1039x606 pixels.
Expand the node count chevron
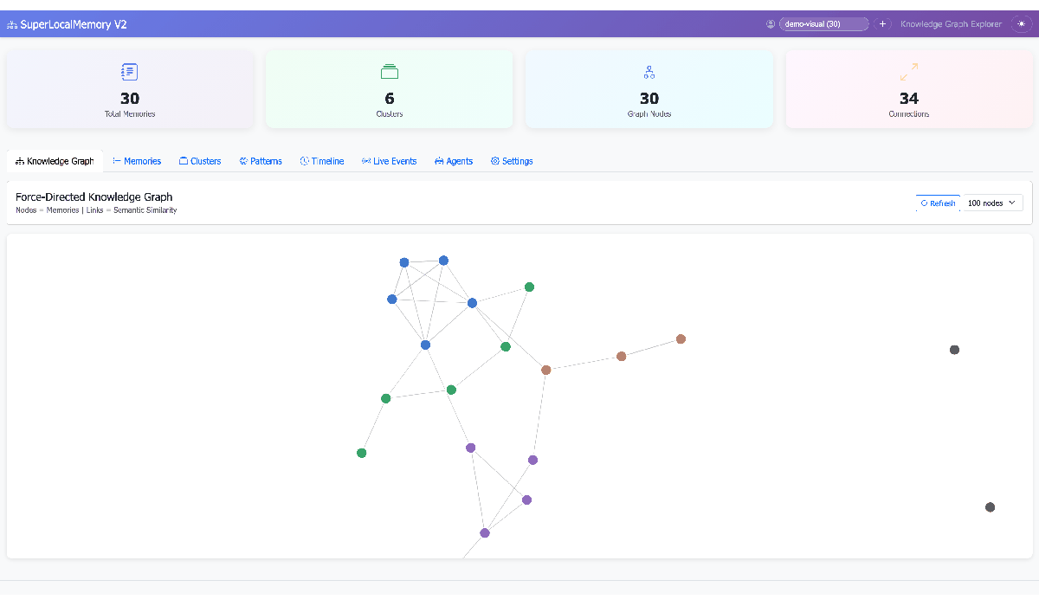[1011, 203]
